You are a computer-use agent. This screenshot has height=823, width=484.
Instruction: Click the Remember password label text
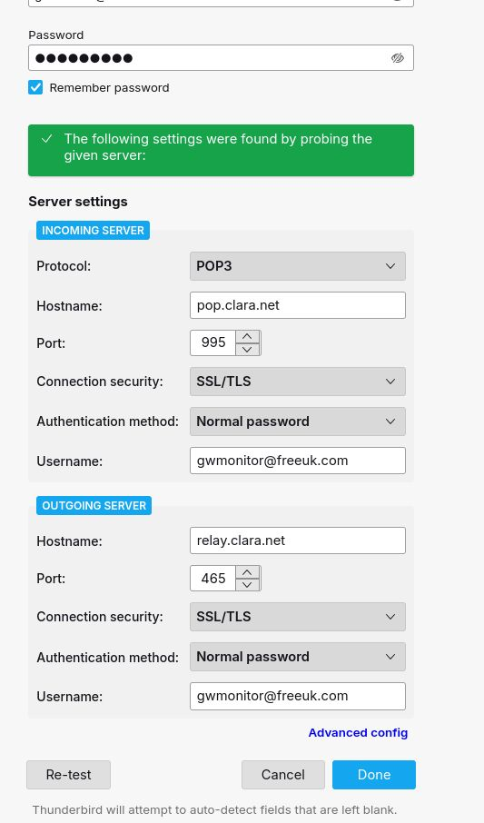109,87
